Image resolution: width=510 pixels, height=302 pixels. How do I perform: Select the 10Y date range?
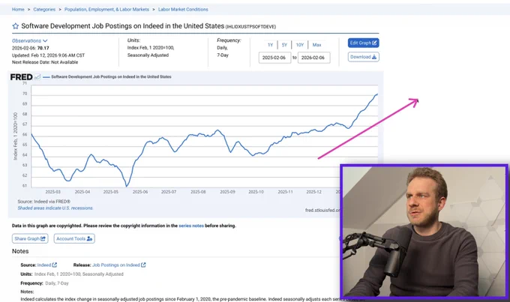point(300,45)
